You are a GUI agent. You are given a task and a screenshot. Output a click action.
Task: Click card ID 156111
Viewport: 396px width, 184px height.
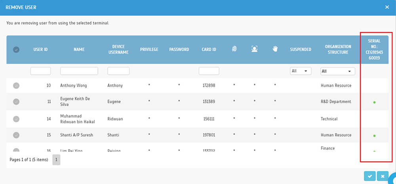209,119
